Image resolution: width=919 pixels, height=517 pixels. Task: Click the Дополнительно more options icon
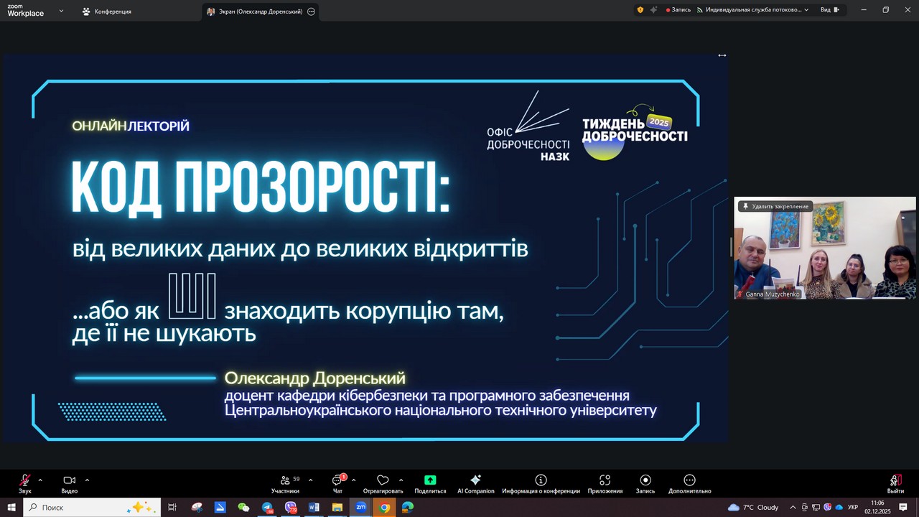[x=689, y=484]
